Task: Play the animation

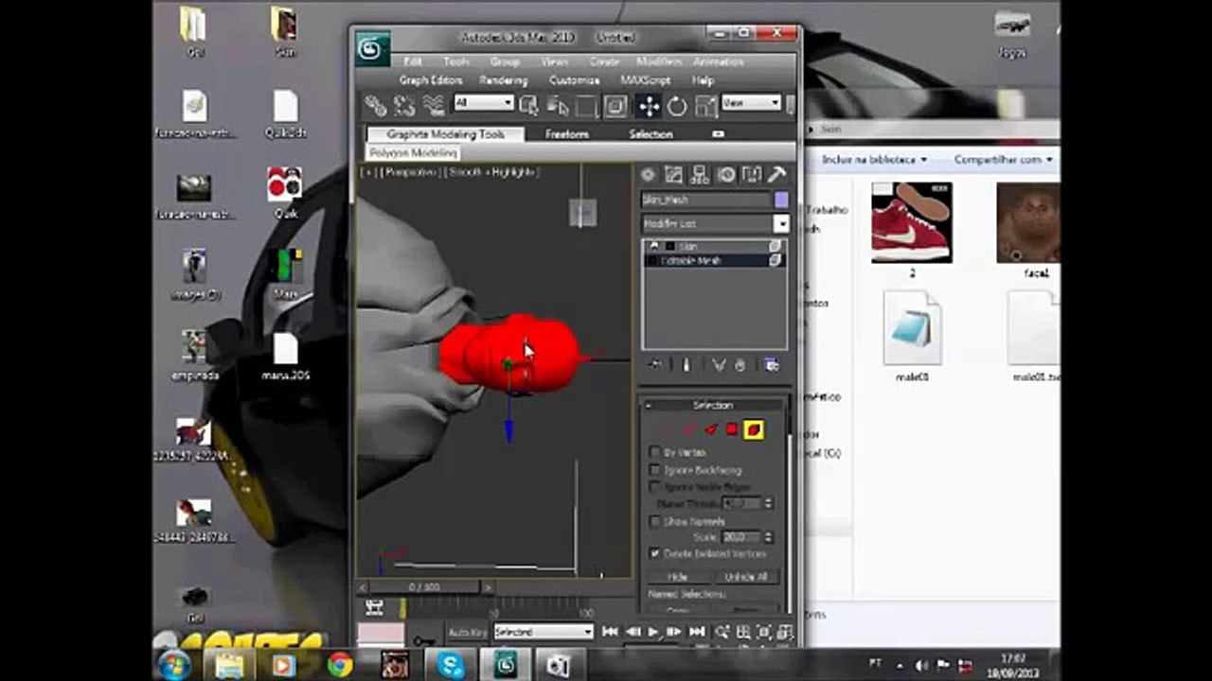Action: [653, 632]
